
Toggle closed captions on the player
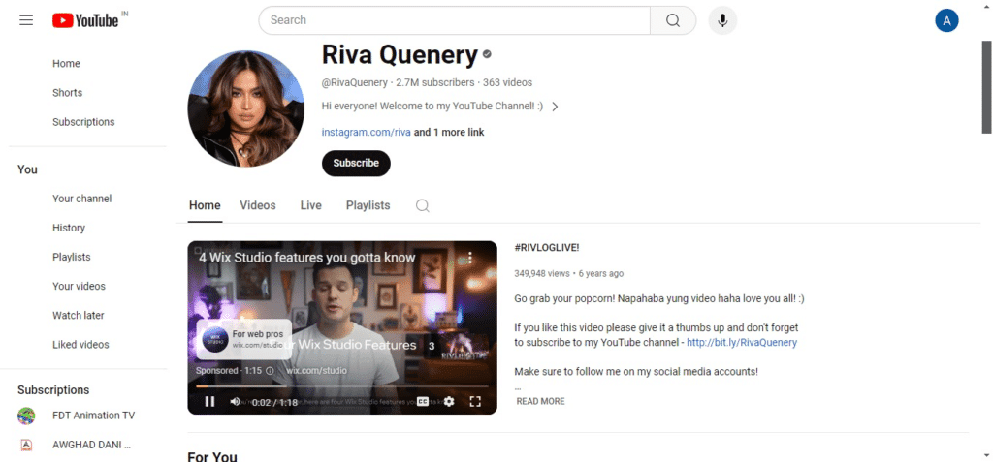423,401
